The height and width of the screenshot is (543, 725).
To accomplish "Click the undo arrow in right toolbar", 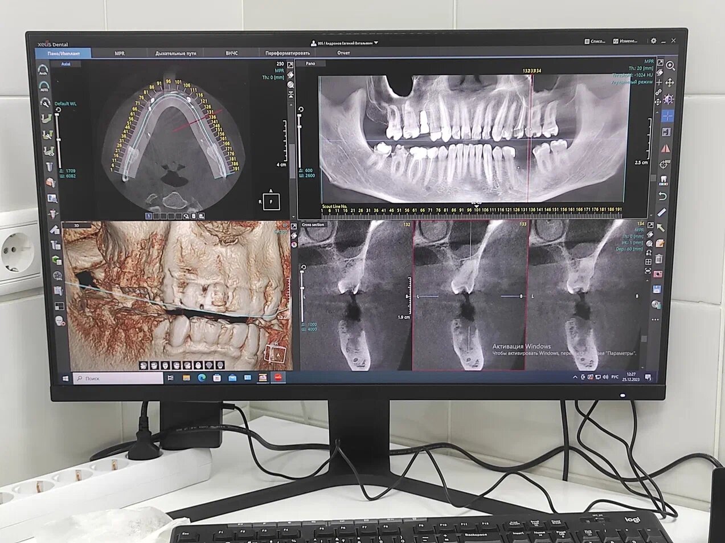I will [663, 196].
